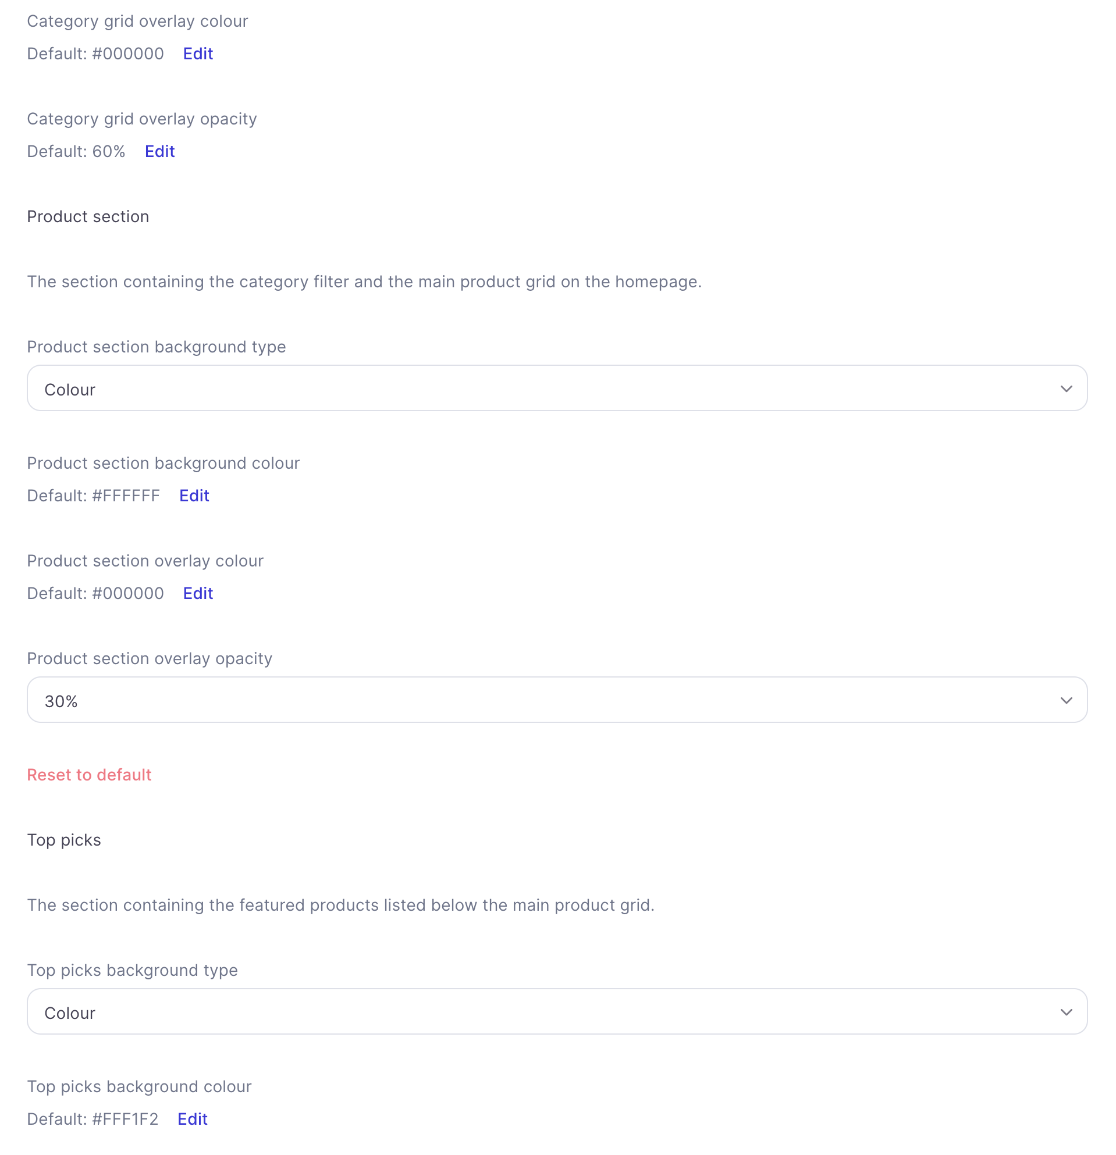
Task: Click the Default #FFF1F2 colour value text
Action: pos(93,1119)
